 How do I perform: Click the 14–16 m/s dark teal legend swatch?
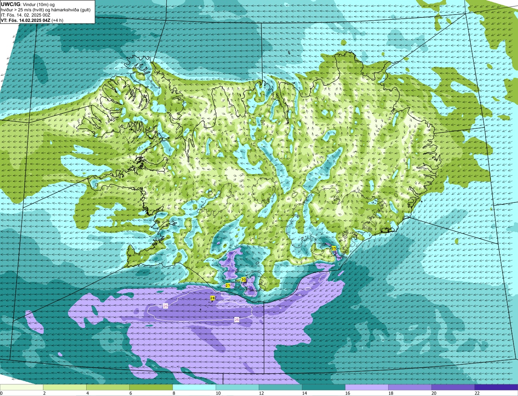coord(324,387)
